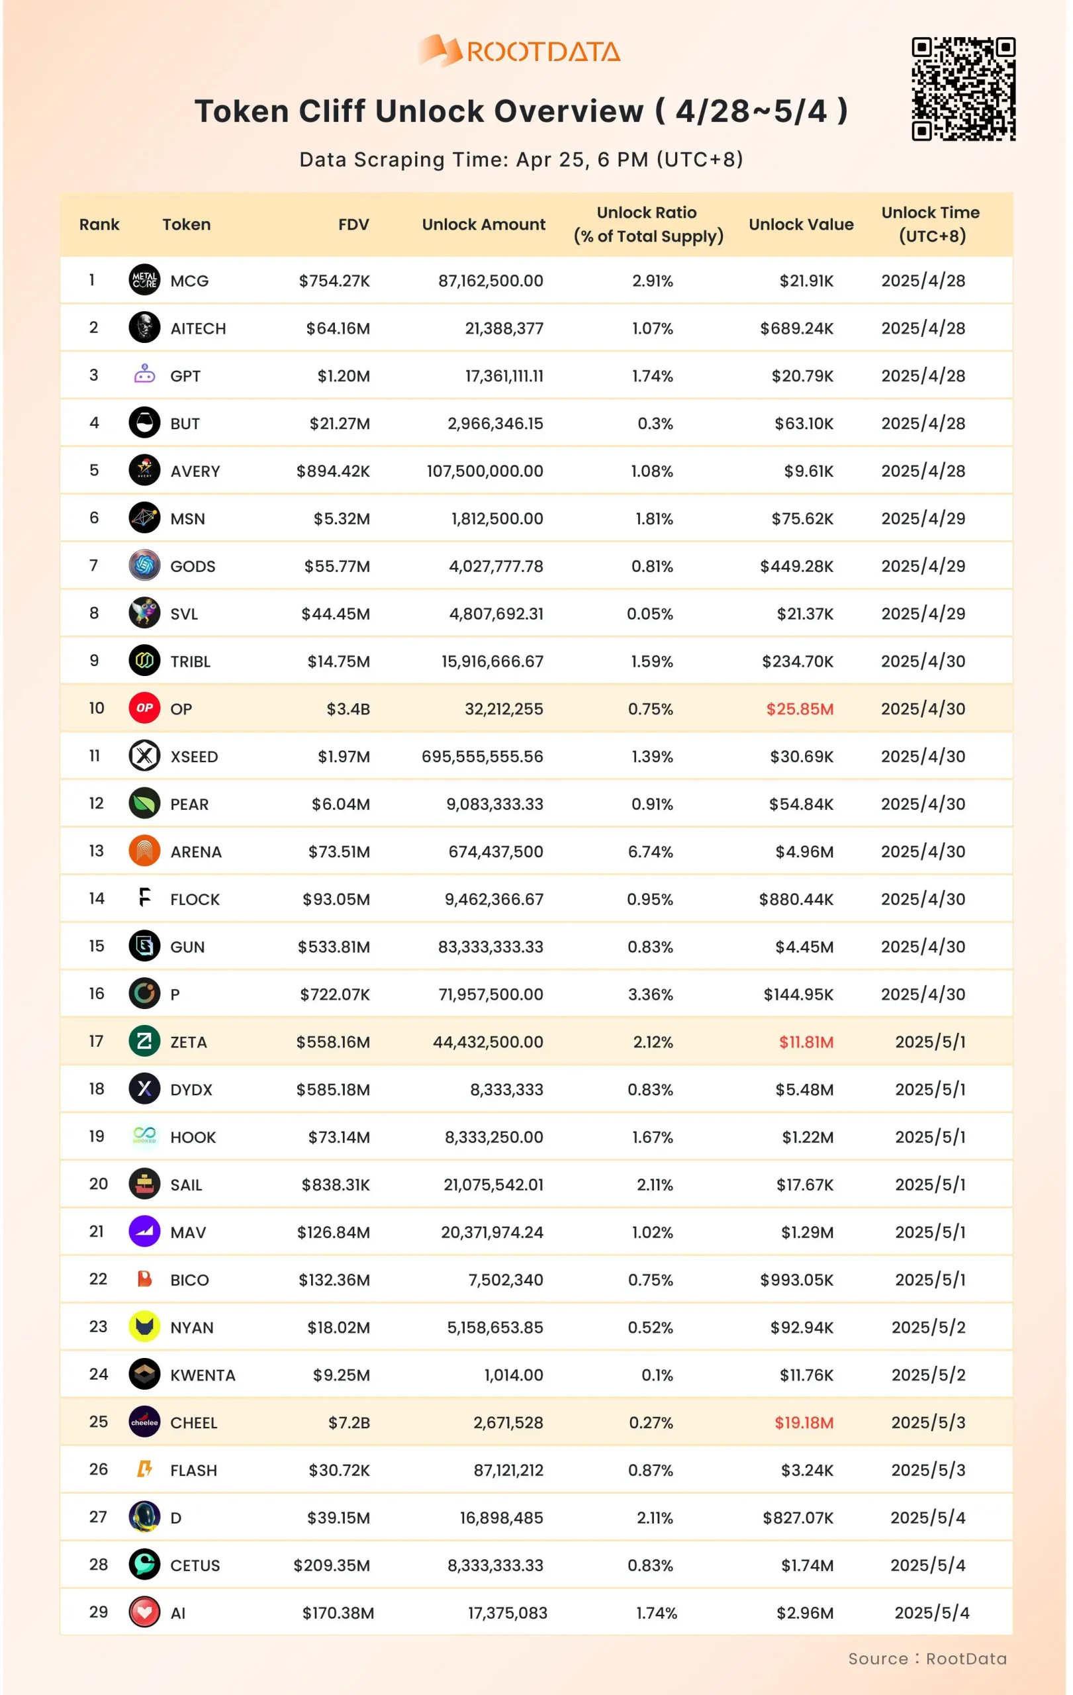
Task: Click the KWENTA token name
Action: (203, 1375)
